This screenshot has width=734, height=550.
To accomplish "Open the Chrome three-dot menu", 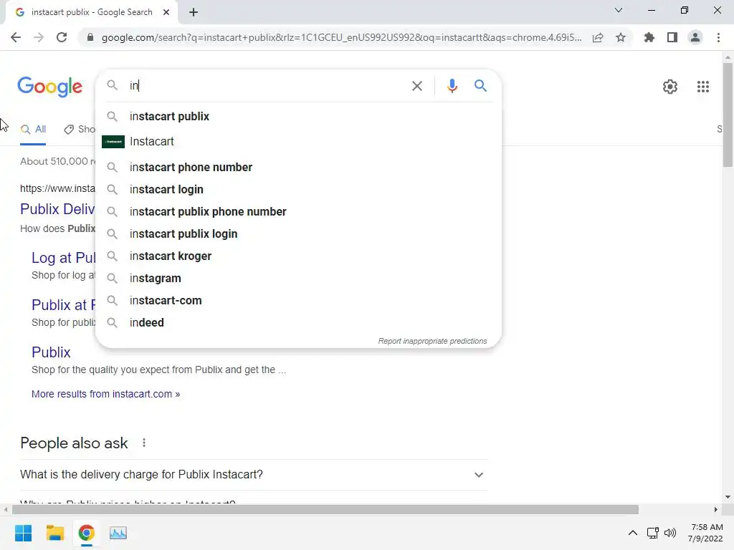I will [x=718, y=37].
